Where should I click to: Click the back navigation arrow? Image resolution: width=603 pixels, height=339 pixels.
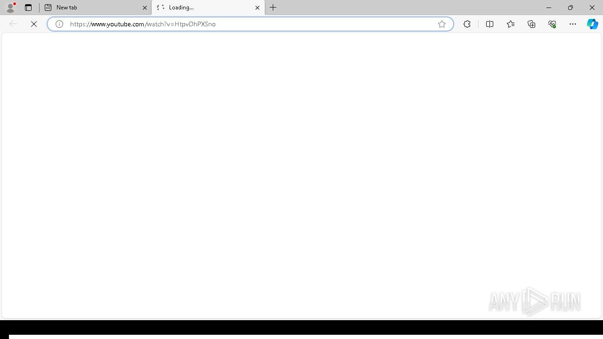[13, 24]
